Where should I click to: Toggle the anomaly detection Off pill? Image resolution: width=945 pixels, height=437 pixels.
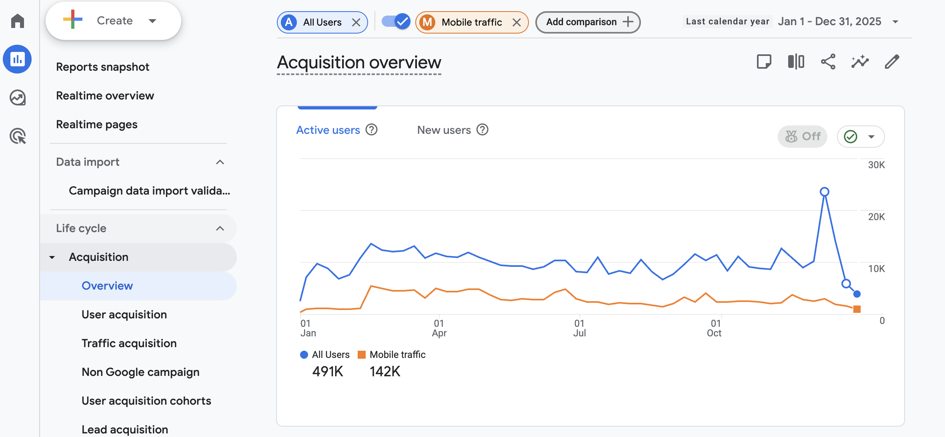[803, 137]
